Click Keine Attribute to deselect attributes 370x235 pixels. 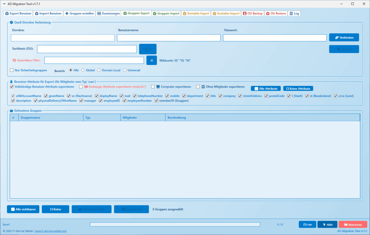click(x=298, y=88)
